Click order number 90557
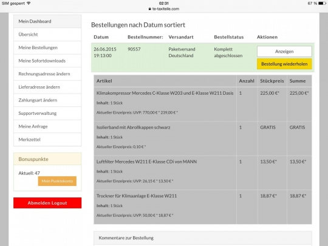Image resolution: width=328 pixels, height=246 pixels. point(134,49)
